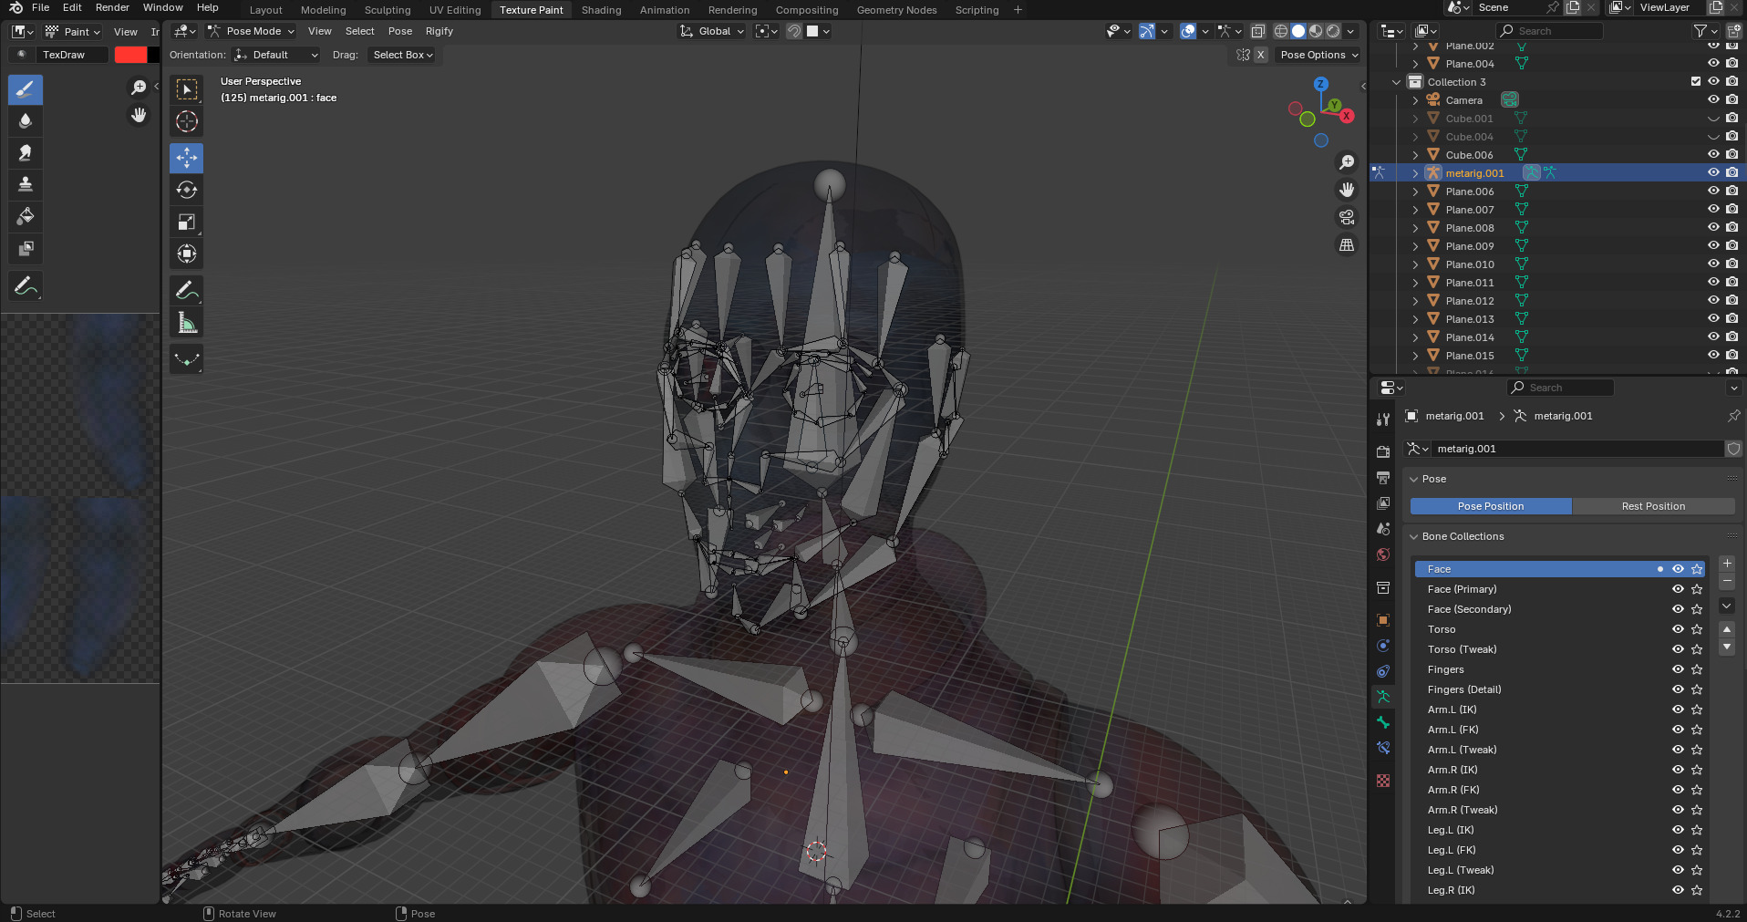Choose the Smear brush tool
The height and width of the screenshot is (922, 1747).
[x=26, y=152]
